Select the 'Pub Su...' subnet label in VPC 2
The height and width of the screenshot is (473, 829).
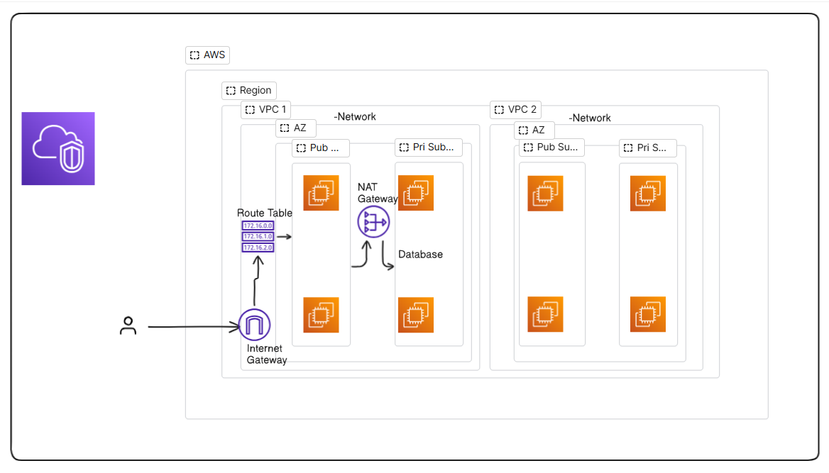(x=551, y=148)
